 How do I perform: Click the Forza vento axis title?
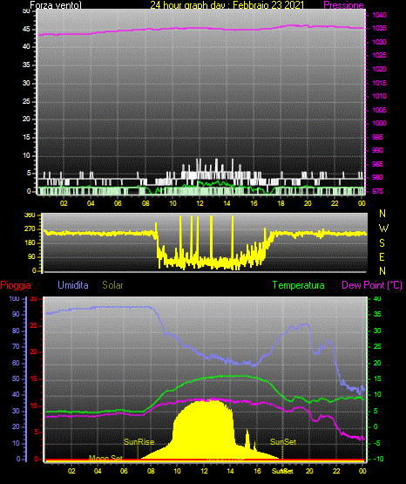point(56,5)
